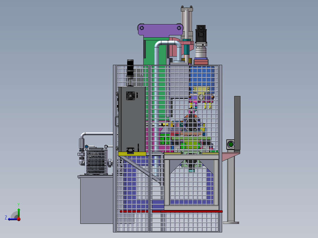Select the black servo motor at top right
The height and width of the screenshot is (238, 318).
(201, 33)
